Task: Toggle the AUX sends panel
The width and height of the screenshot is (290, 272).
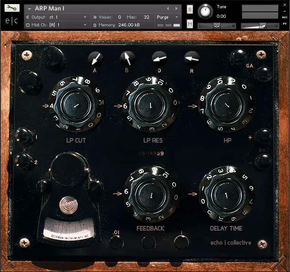Action: (x=285, y=17)
